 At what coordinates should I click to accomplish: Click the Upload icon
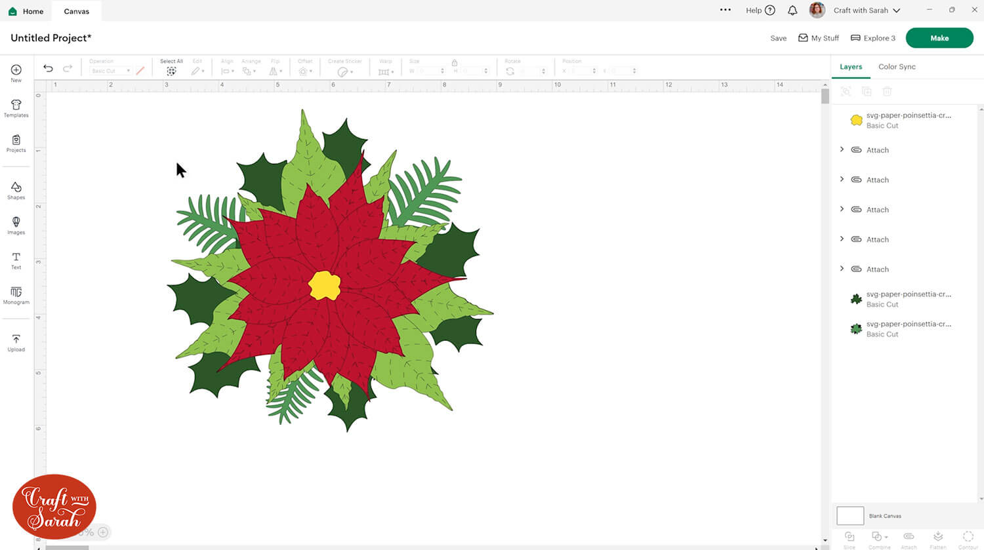pos(16,342)
